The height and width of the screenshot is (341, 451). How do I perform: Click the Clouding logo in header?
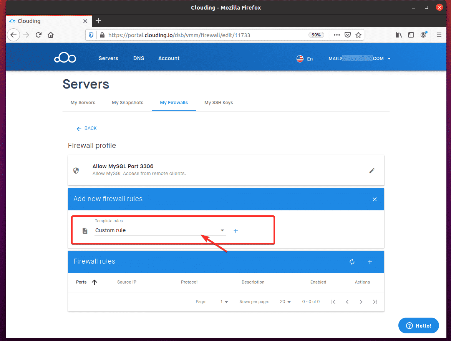click(65, 58)
